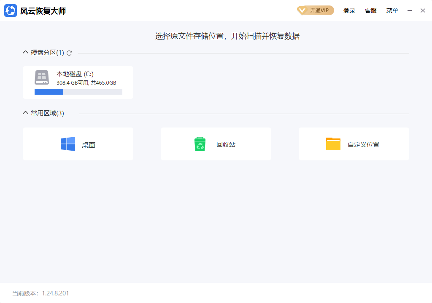The width and height of the screenshot is (432, 303).
Task: Click the green 回收站 recycle bin icon
Action: tap(200, 144)
